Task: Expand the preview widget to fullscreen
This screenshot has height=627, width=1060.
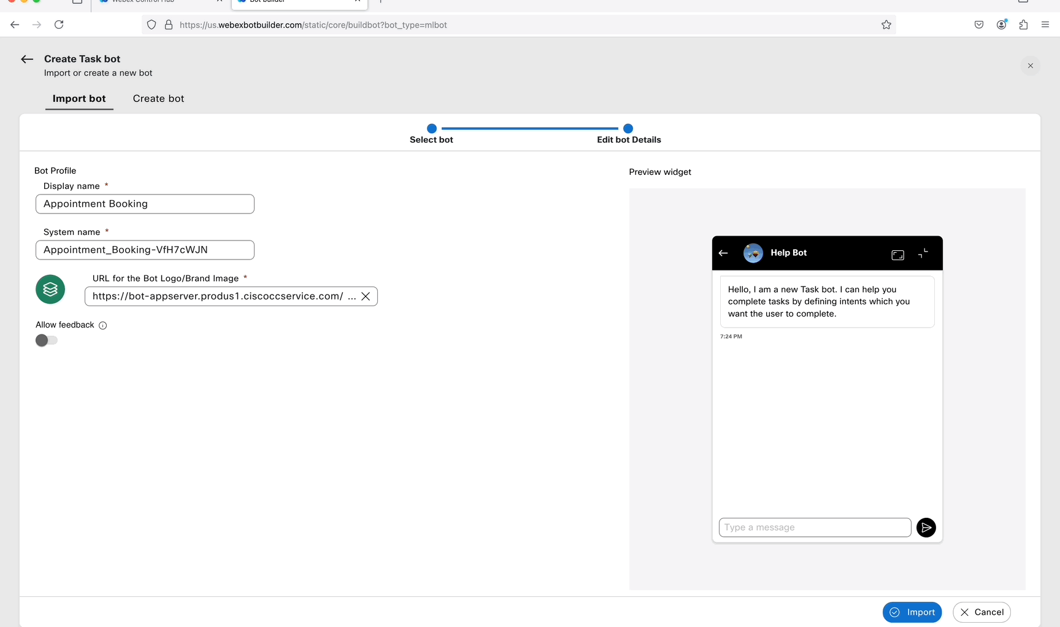Action: pos(897,255)
